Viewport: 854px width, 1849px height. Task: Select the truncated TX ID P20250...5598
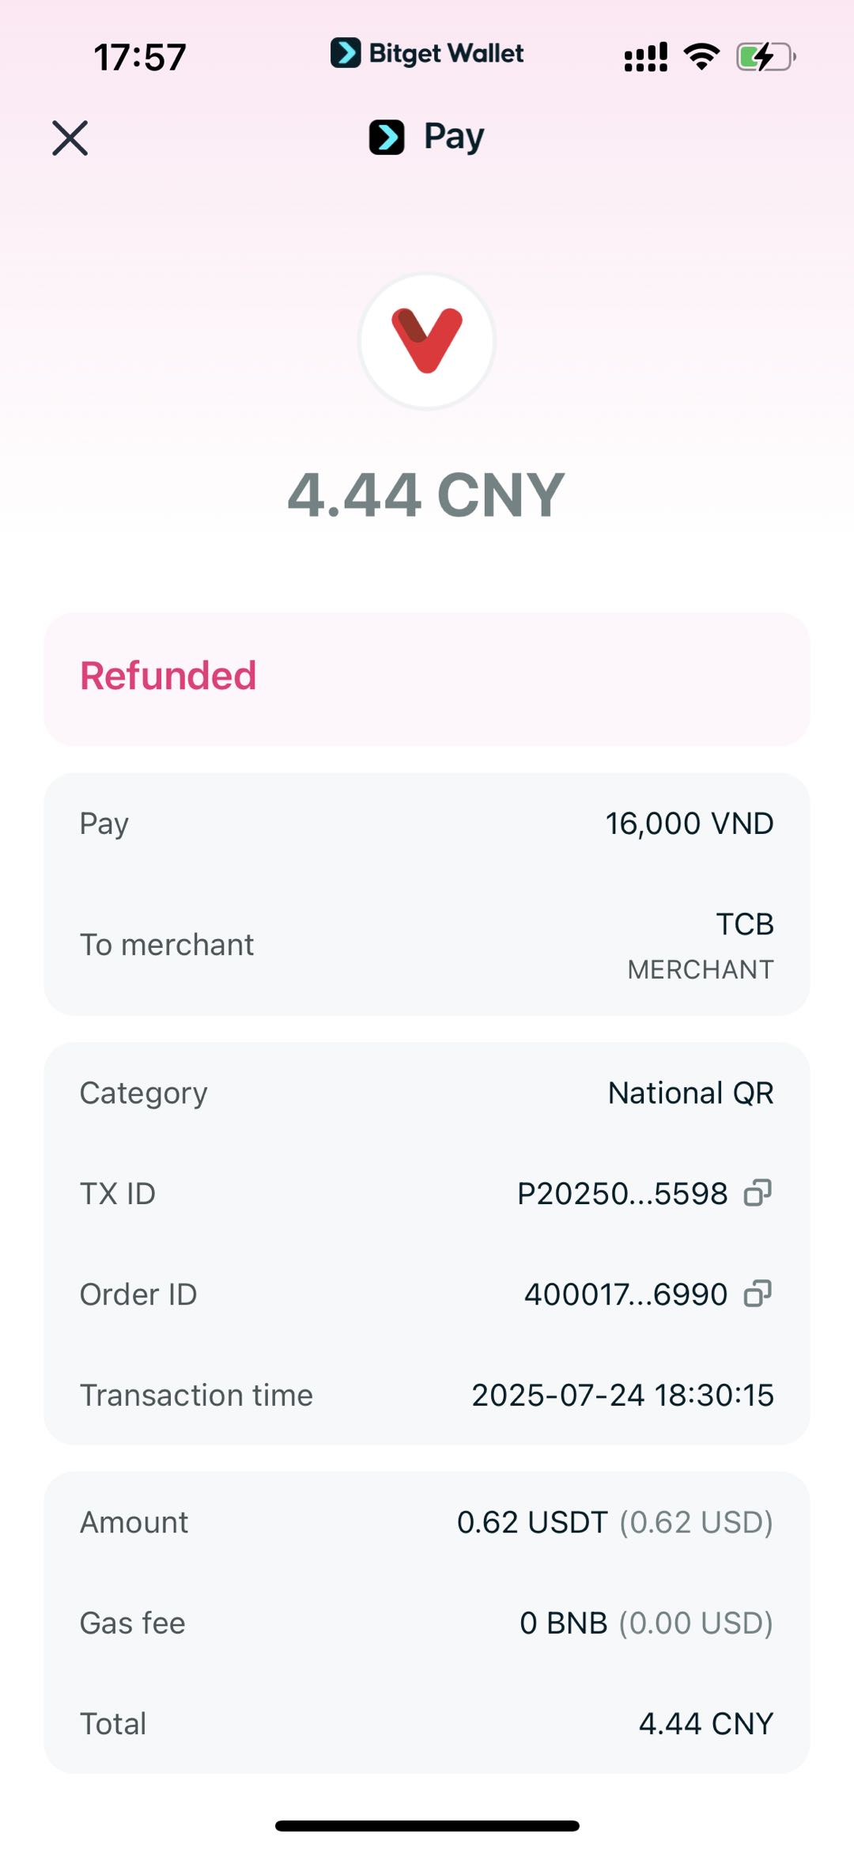[x=622, y=1193]
